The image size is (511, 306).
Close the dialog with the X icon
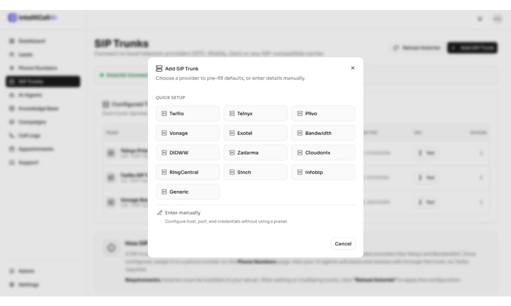pyautogui.click(x=353, y=68)
